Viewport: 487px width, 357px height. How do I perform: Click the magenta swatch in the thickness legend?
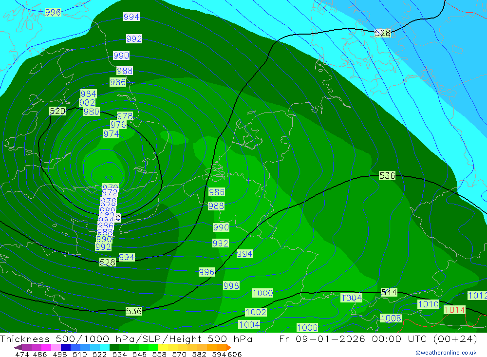click(x=46, y=348)
